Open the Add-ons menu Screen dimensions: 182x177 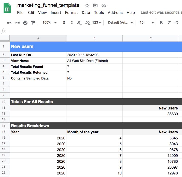tap(115, 12)
